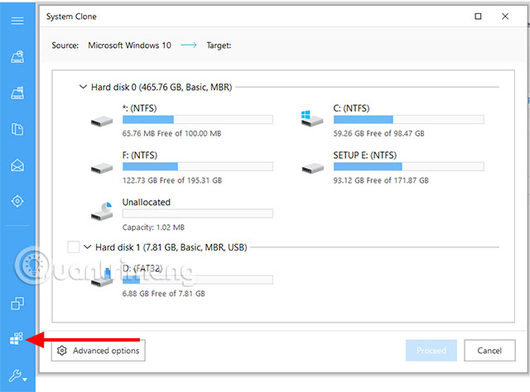The height and width of the screenshot is (392, 530).
Task: Select the SETUP E: drive icon
Action: coord(313,168)
